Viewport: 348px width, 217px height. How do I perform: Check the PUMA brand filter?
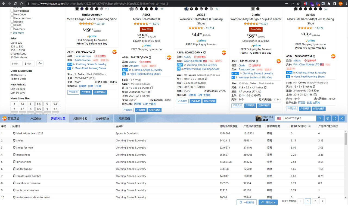pos(12,25)
